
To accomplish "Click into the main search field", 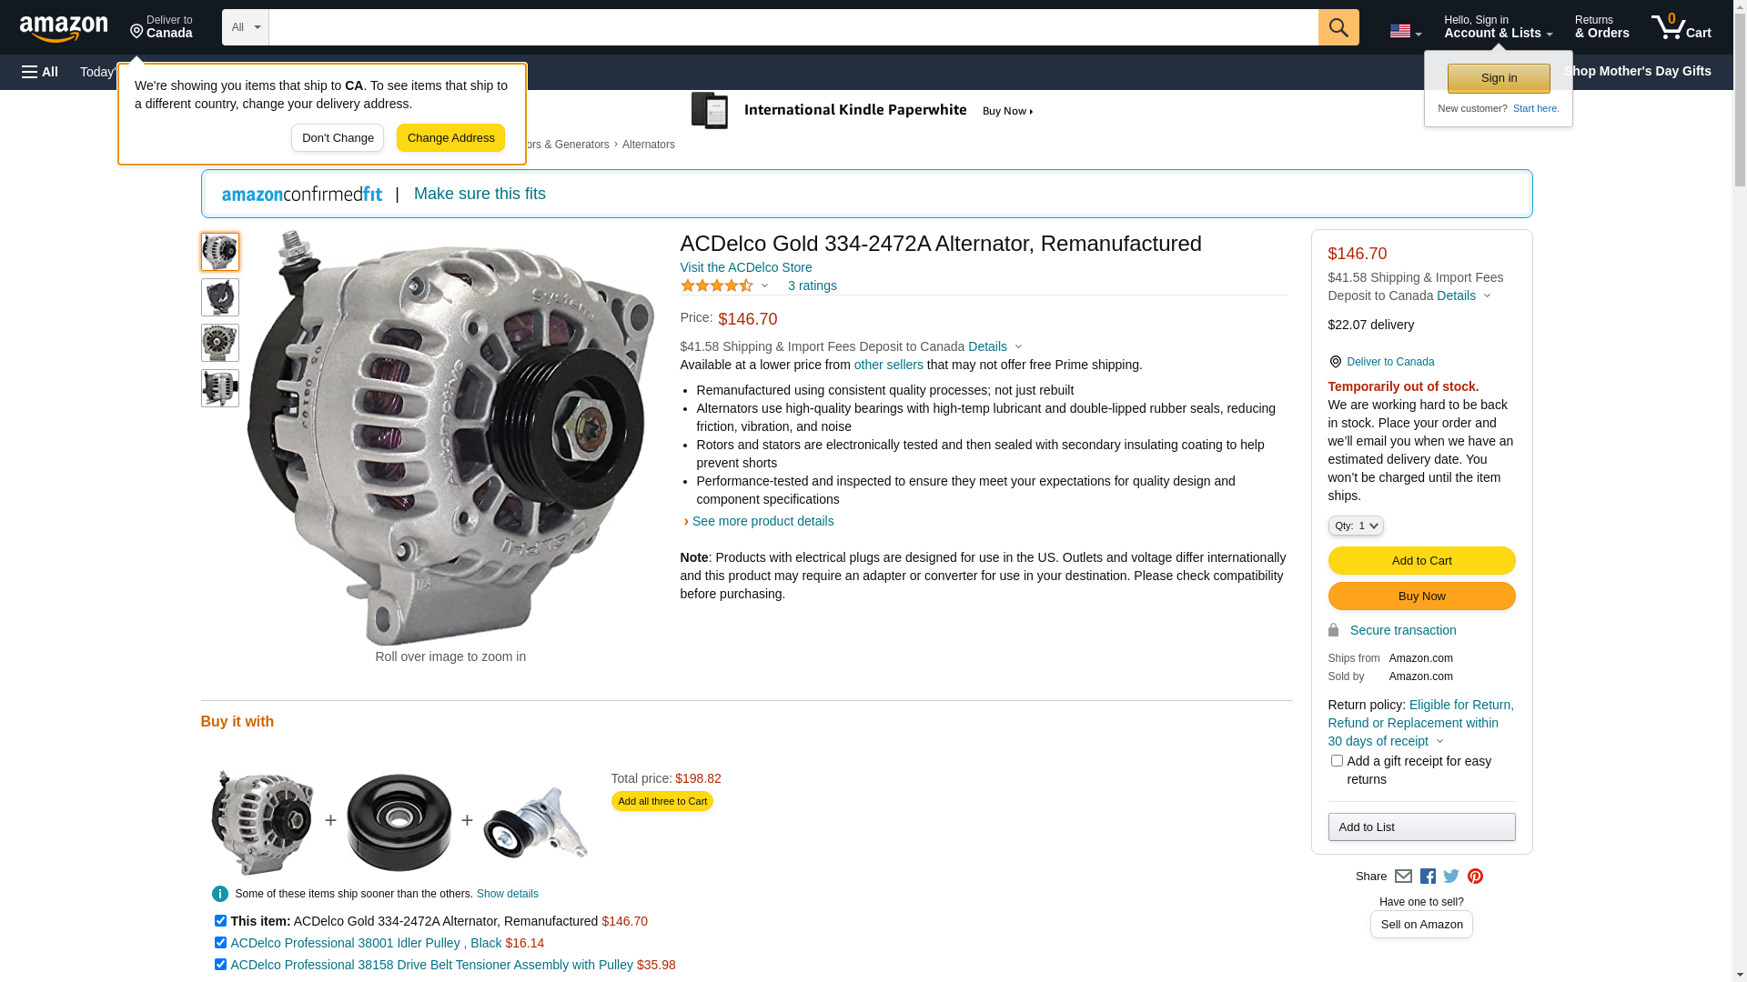I will pyautogui.click(x=793, y=27).
